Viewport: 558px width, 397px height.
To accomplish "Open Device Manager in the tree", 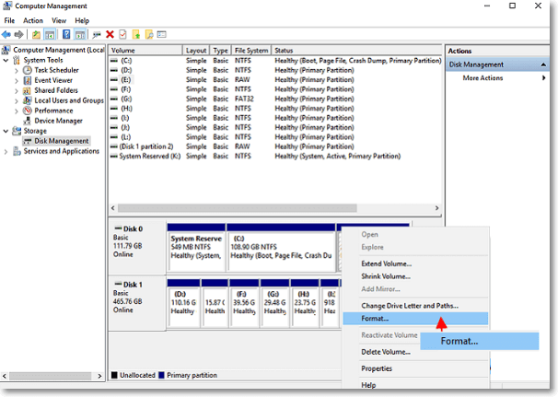I will (x=58, y=121).
